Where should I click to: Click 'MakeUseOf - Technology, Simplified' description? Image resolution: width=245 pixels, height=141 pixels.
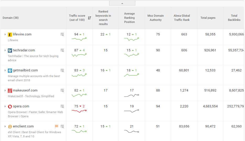tap(31, 96)
